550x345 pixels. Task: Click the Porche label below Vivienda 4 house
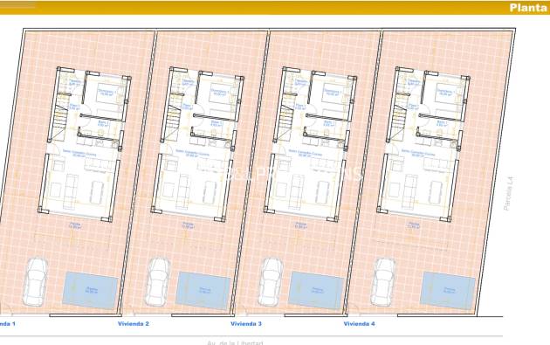tap(414, 225)
